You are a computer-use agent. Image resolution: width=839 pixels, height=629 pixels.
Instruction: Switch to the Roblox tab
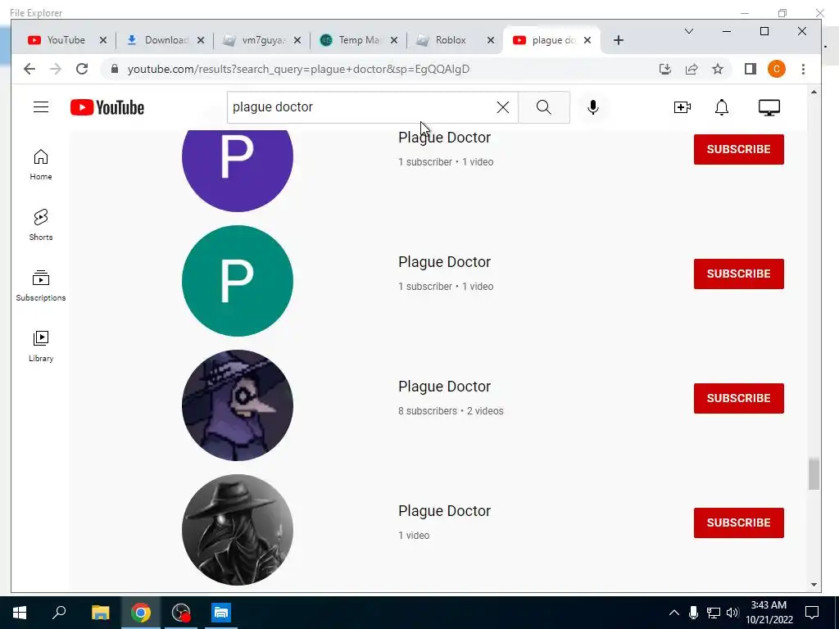click(x=451, y=40)
